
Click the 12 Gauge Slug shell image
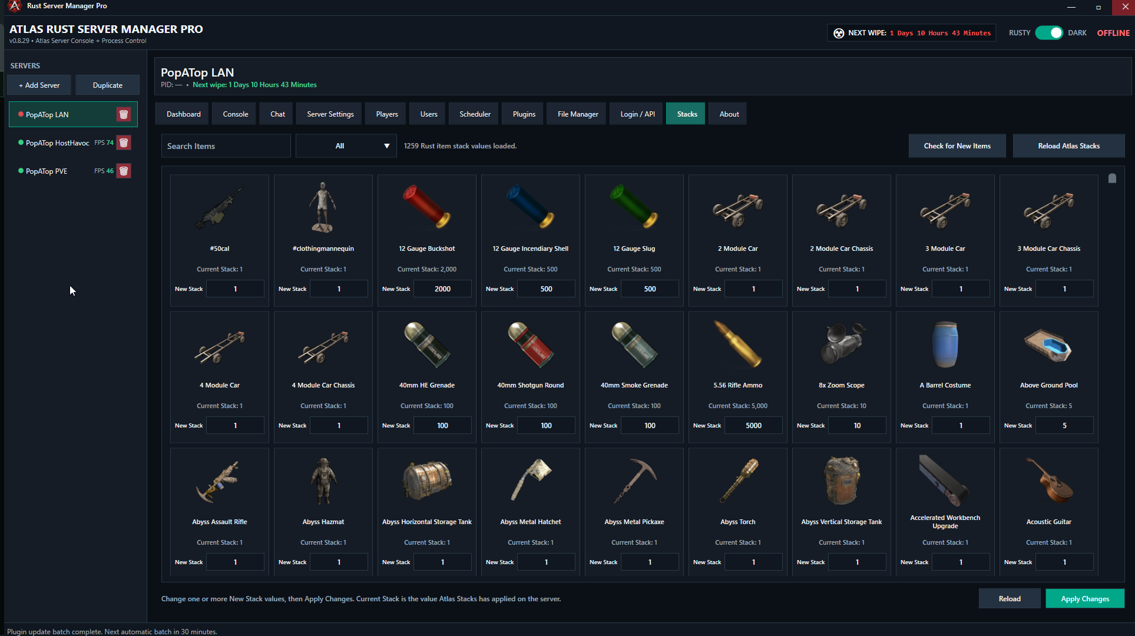tap(634, 207)
